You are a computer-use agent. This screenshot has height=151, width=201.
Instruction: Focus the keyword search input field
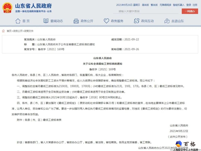coord(146,11)
